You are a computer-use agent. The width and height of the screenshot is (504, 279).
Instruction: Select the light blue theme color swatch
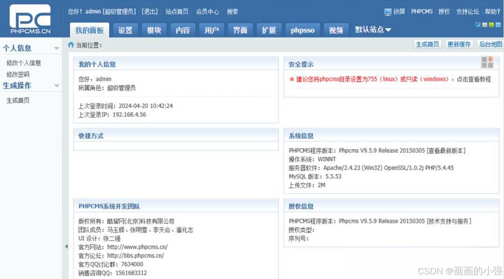[x=498, y=25]
